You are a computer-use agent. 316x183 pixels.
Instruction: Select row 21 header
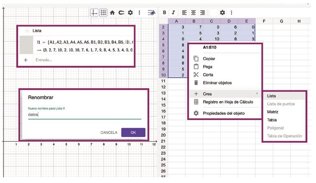point(163,141)
